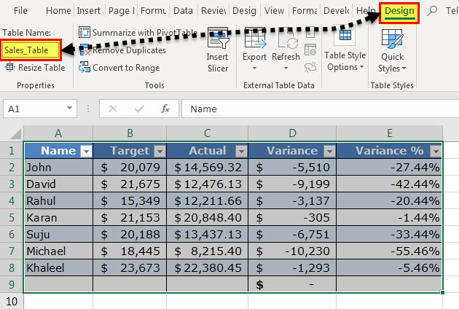Select the cell containing Michael
This screenshot has width=459, height=309.
[x=58, y=250]
